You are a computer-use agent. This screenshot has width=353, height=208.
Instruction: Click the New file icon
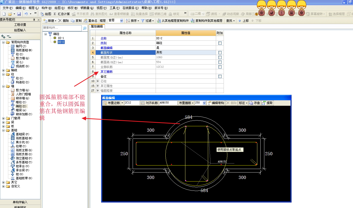pyautogui.click(x=4, y=14)
